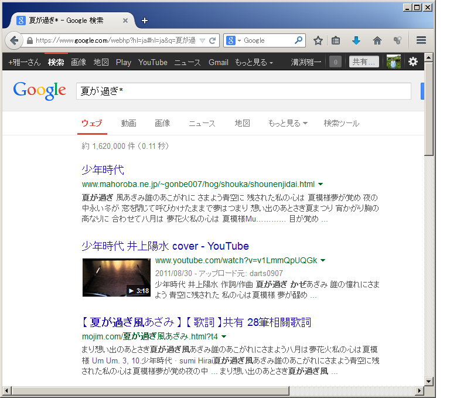
Task: Open the 夏が過ぎ風あざみ 歌詞 result link
Action: tap(196, 322)
